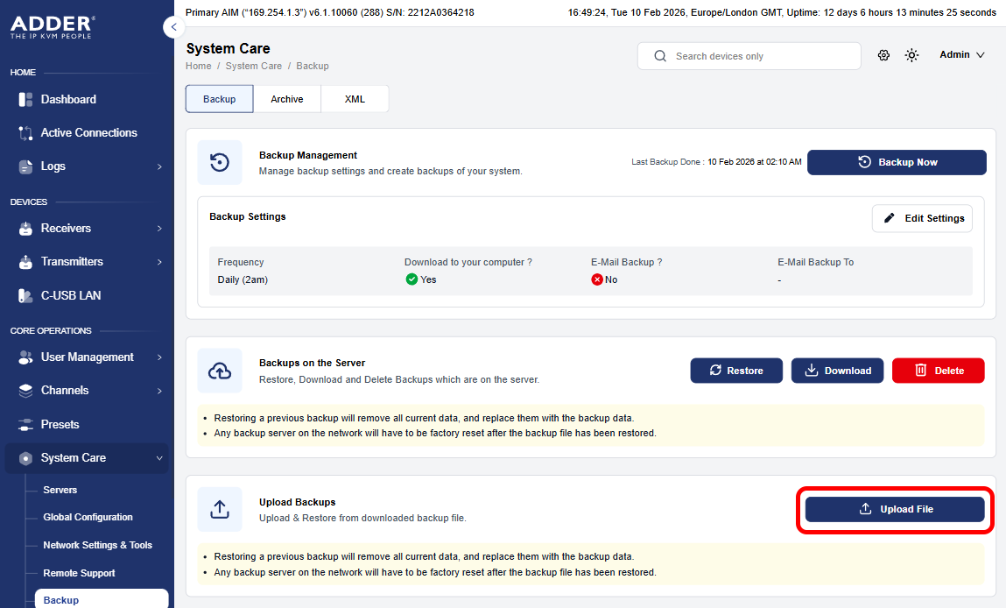This screenshot has height=608, width=1006.
Task: Click the cloud upload Backups on Server icon
Action: [220, 371]
